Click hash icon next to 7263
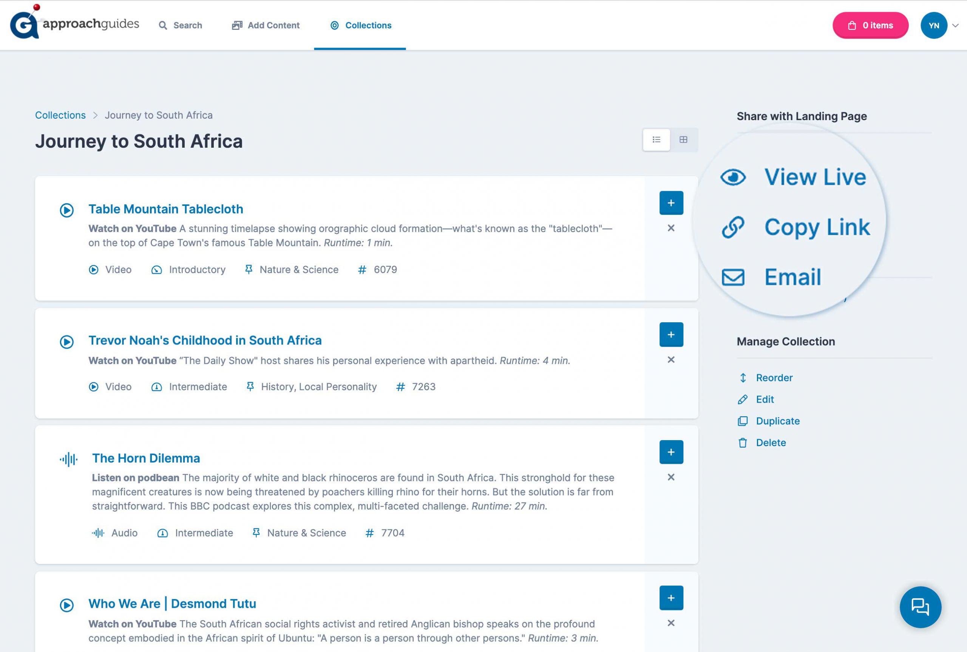This screenshot has height=652, width=967. point(400,387)
